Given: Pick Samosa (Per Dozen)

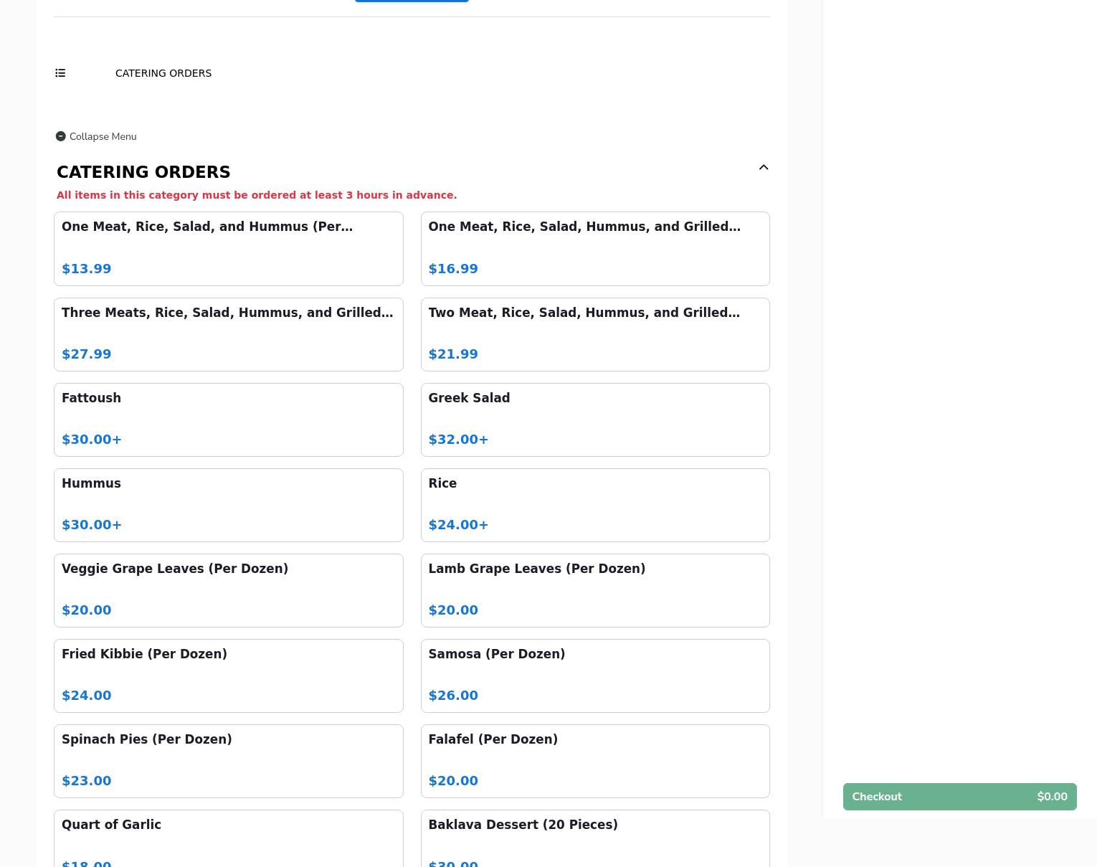Looking at the screenshot, I should click(x=595, y=676).
